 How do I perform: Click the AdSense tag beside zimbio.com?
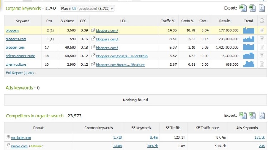tap(36, 146)
